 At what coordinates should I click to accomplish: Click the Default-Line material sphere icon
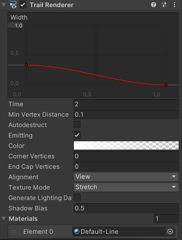point(77,231)
